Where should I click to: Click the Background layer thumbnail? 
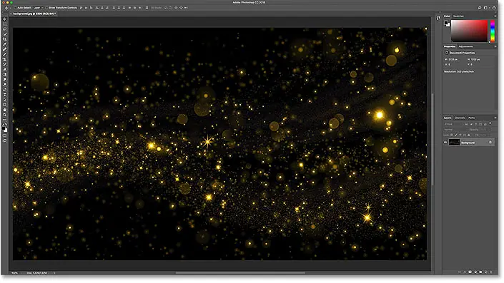[454, 143]
